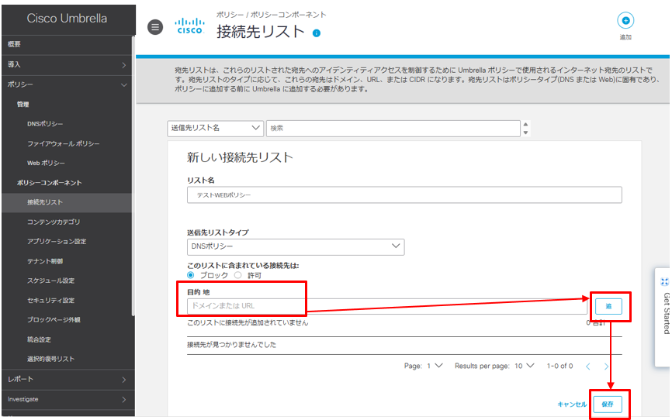The width and height of the screenshot is (672, 420).
Task: Click the ポリシー breadcrumb link
Action: [230, 15]
